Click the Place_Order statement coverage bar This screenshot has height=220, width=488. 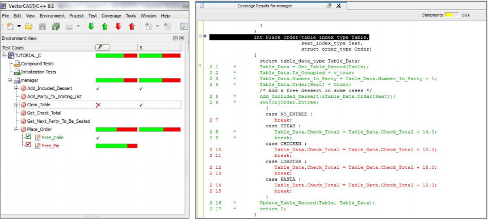159,129
